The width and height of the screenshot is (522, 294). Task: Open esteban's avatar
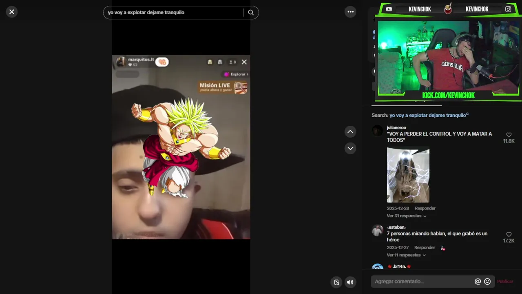pyautogui.click(x=377, y=230)
